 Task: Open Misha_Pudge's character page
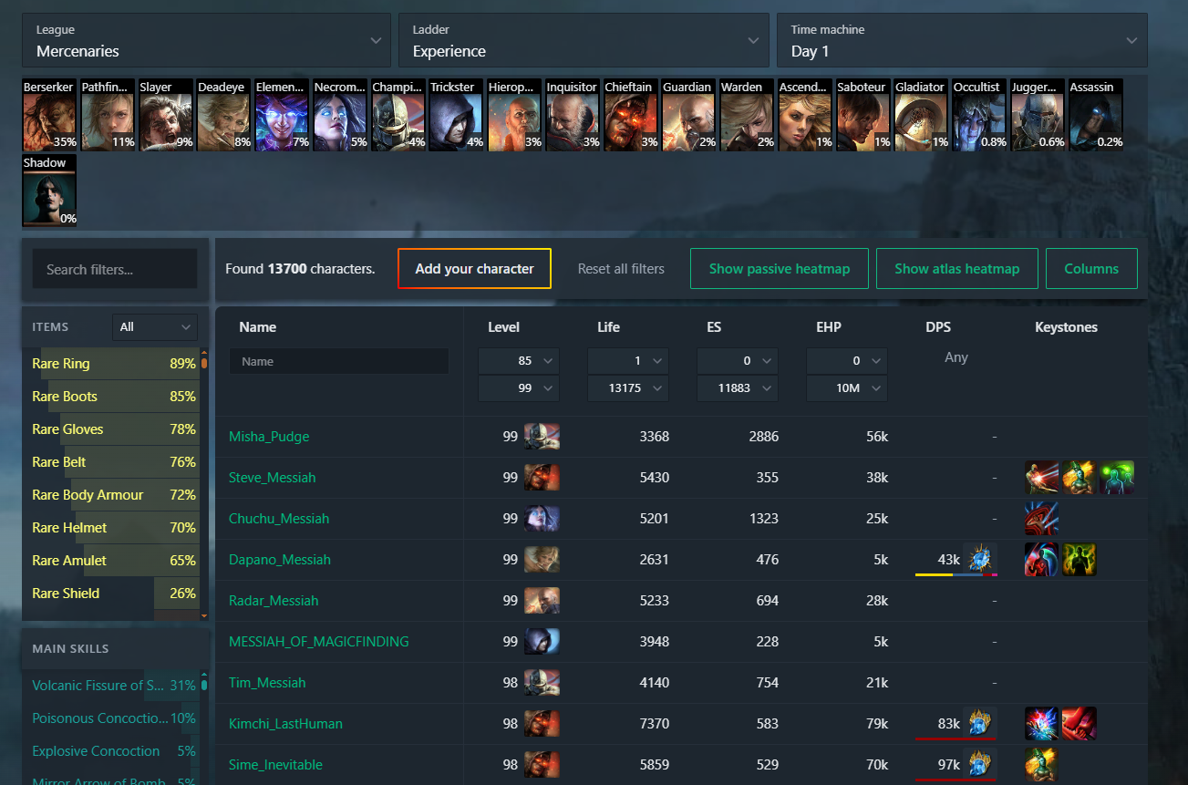pyautogui.click(x=269, y=437)
